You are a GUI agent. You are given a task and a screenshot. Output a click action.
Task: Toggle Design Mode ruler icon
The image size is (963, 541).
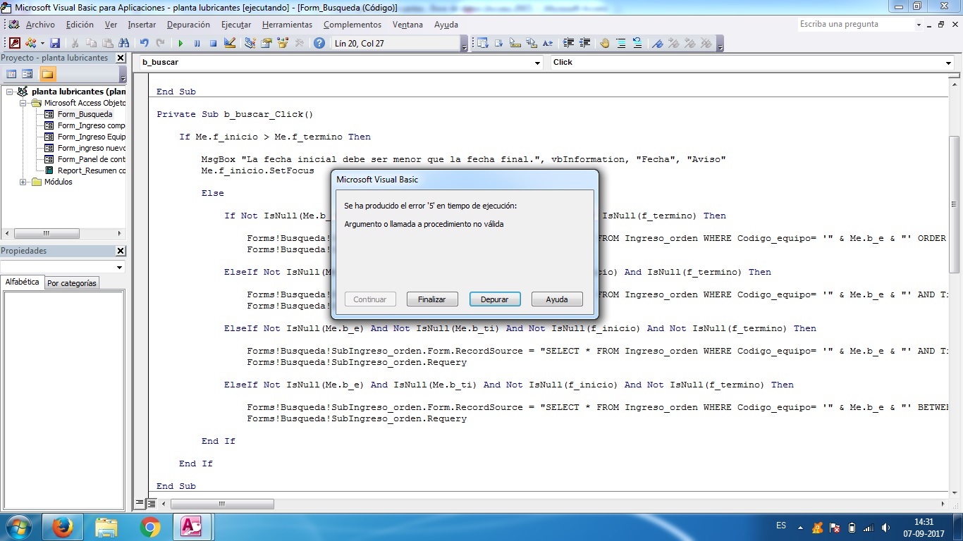pyautogui.click(x=229, y=43)
